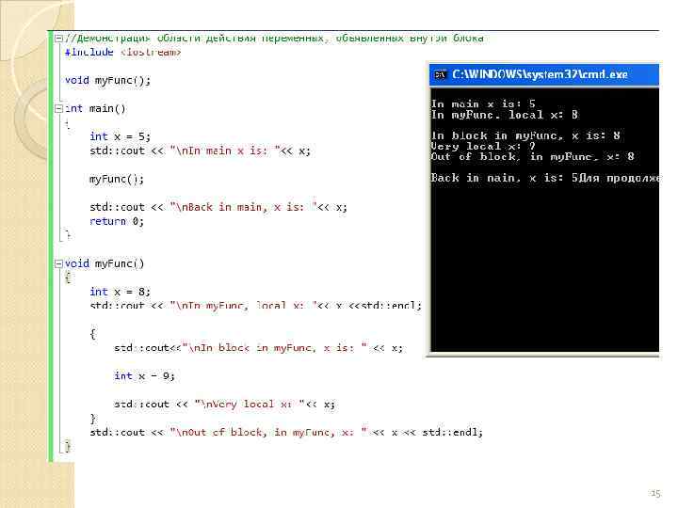The image size is (678, 508).
Task: Click the line 'int x = 8;'
Action: coord(121,292)
